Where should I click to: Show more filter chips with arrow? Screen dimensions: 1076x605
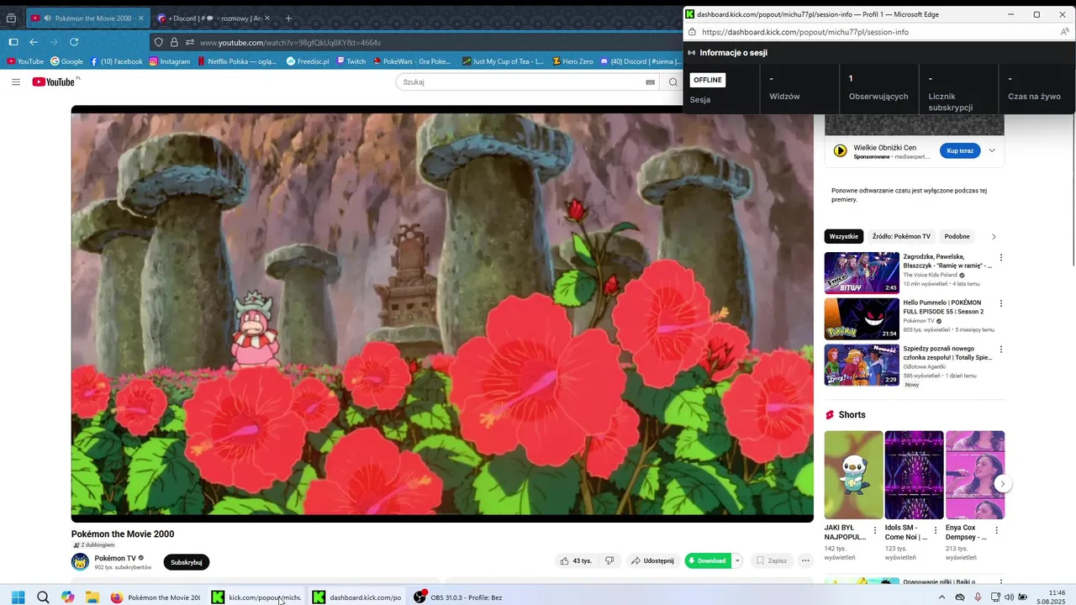click(x=994, y=236)
